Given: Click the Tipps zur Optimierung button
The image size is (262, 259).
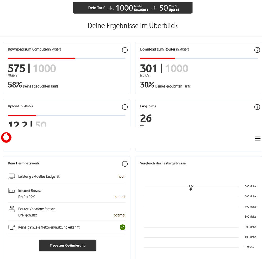Looking at the screenshot, I should pyautogui.click(x=68, y=245).
